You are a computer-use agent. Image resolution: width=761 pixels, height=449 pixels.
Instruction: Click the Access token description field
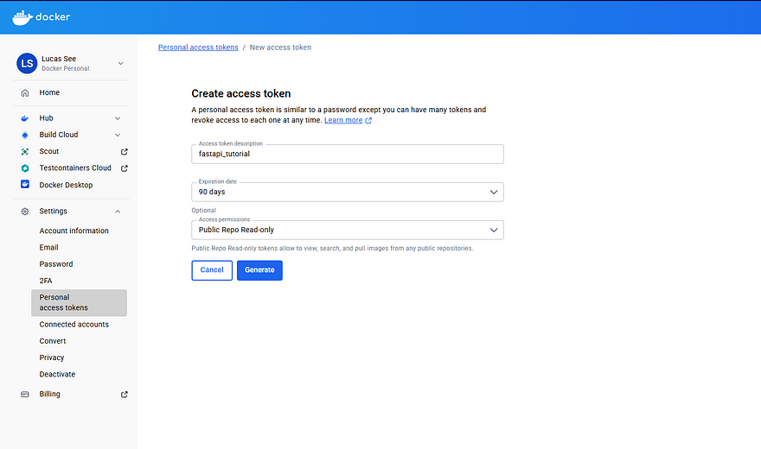[x=347, y=154]
